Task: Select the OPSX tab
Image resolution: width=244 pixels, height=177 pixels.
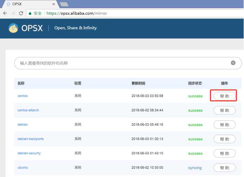Action: (x=31, y=4)
